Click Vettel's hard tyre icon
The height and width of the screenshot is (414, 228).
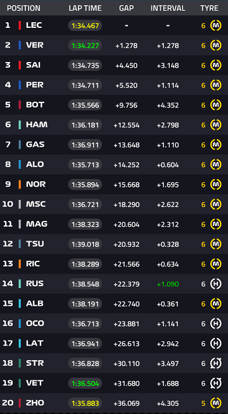tap(215, 384)
